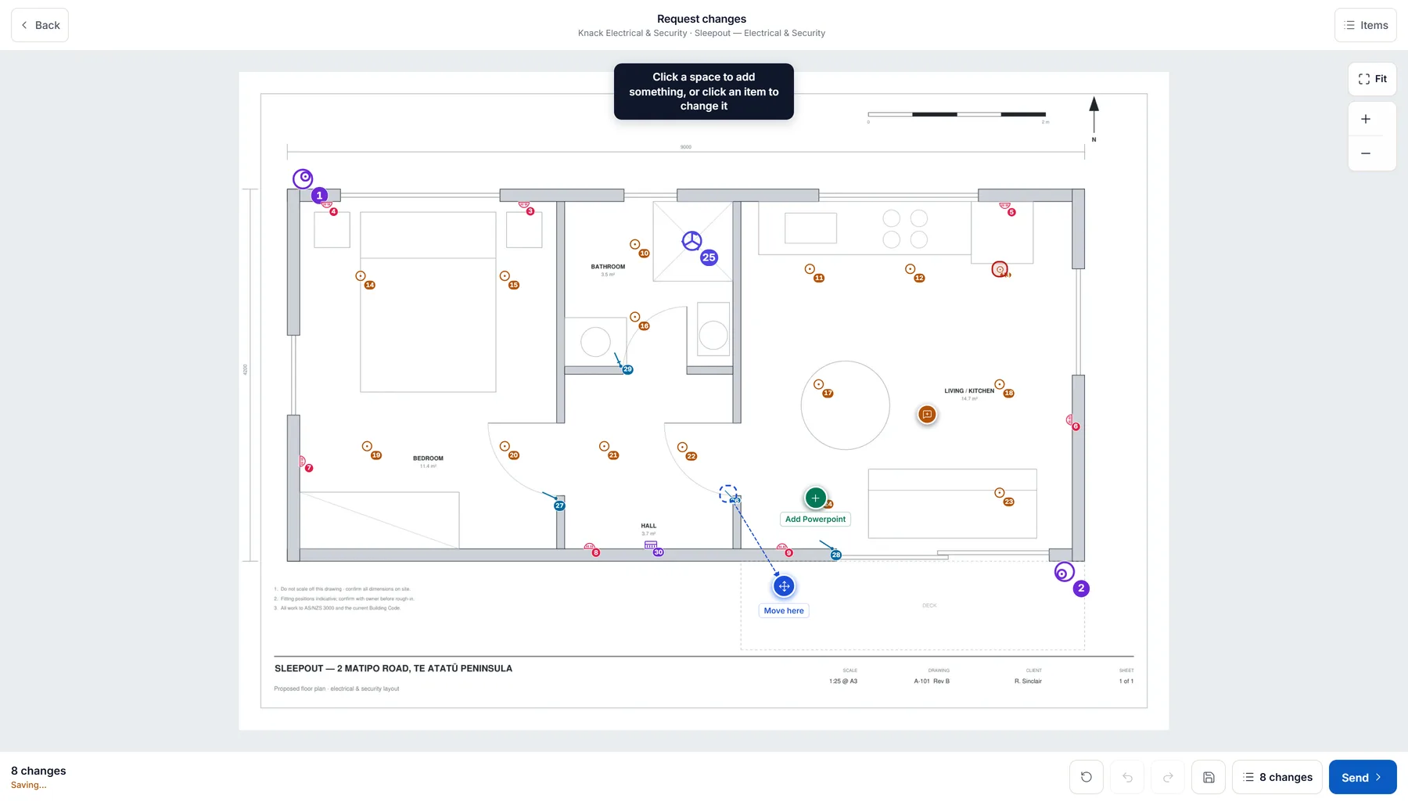This screenshot has width=1408, height=802.
Task: Select light fitting marker 15 in bedroom
Action: tap(505, 276)
